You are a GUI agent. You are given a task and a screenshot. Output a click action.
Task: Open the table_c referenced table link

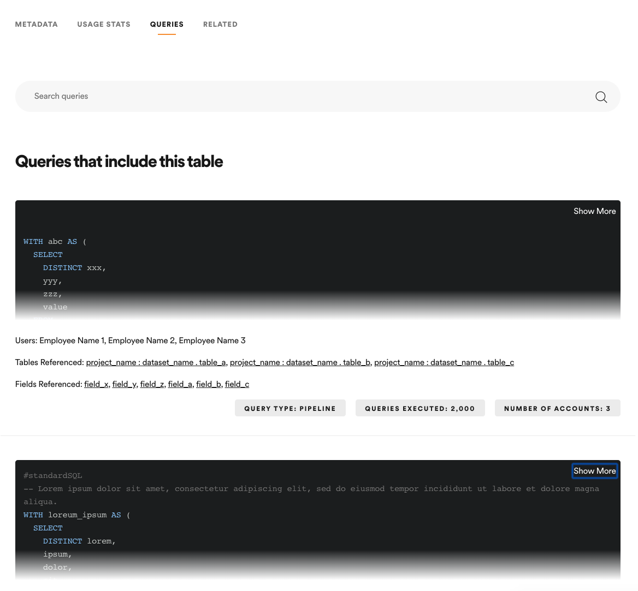444,362
